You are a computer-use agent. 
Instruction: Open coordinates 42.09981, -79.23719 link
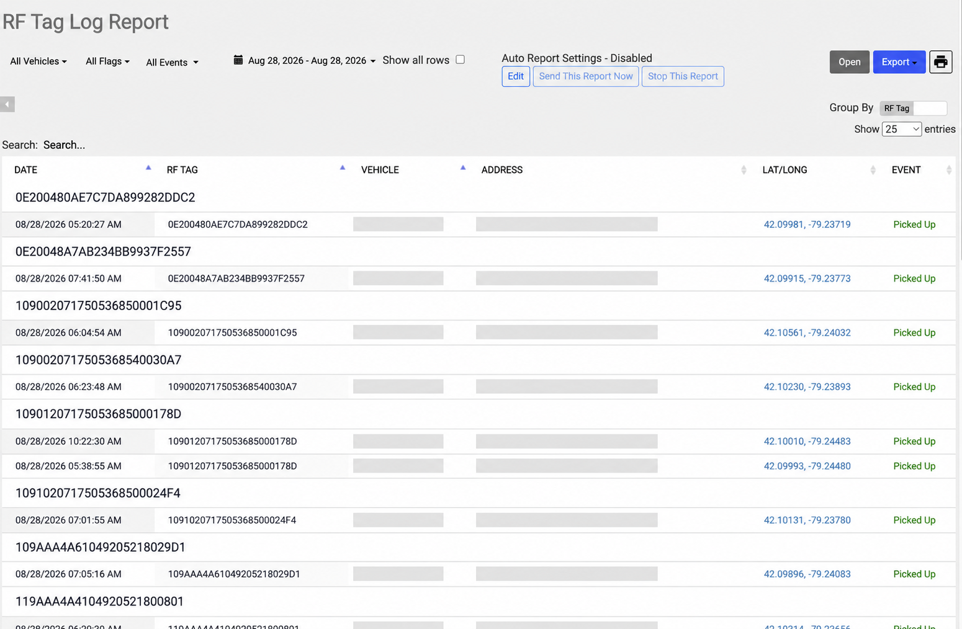[807, 225]
